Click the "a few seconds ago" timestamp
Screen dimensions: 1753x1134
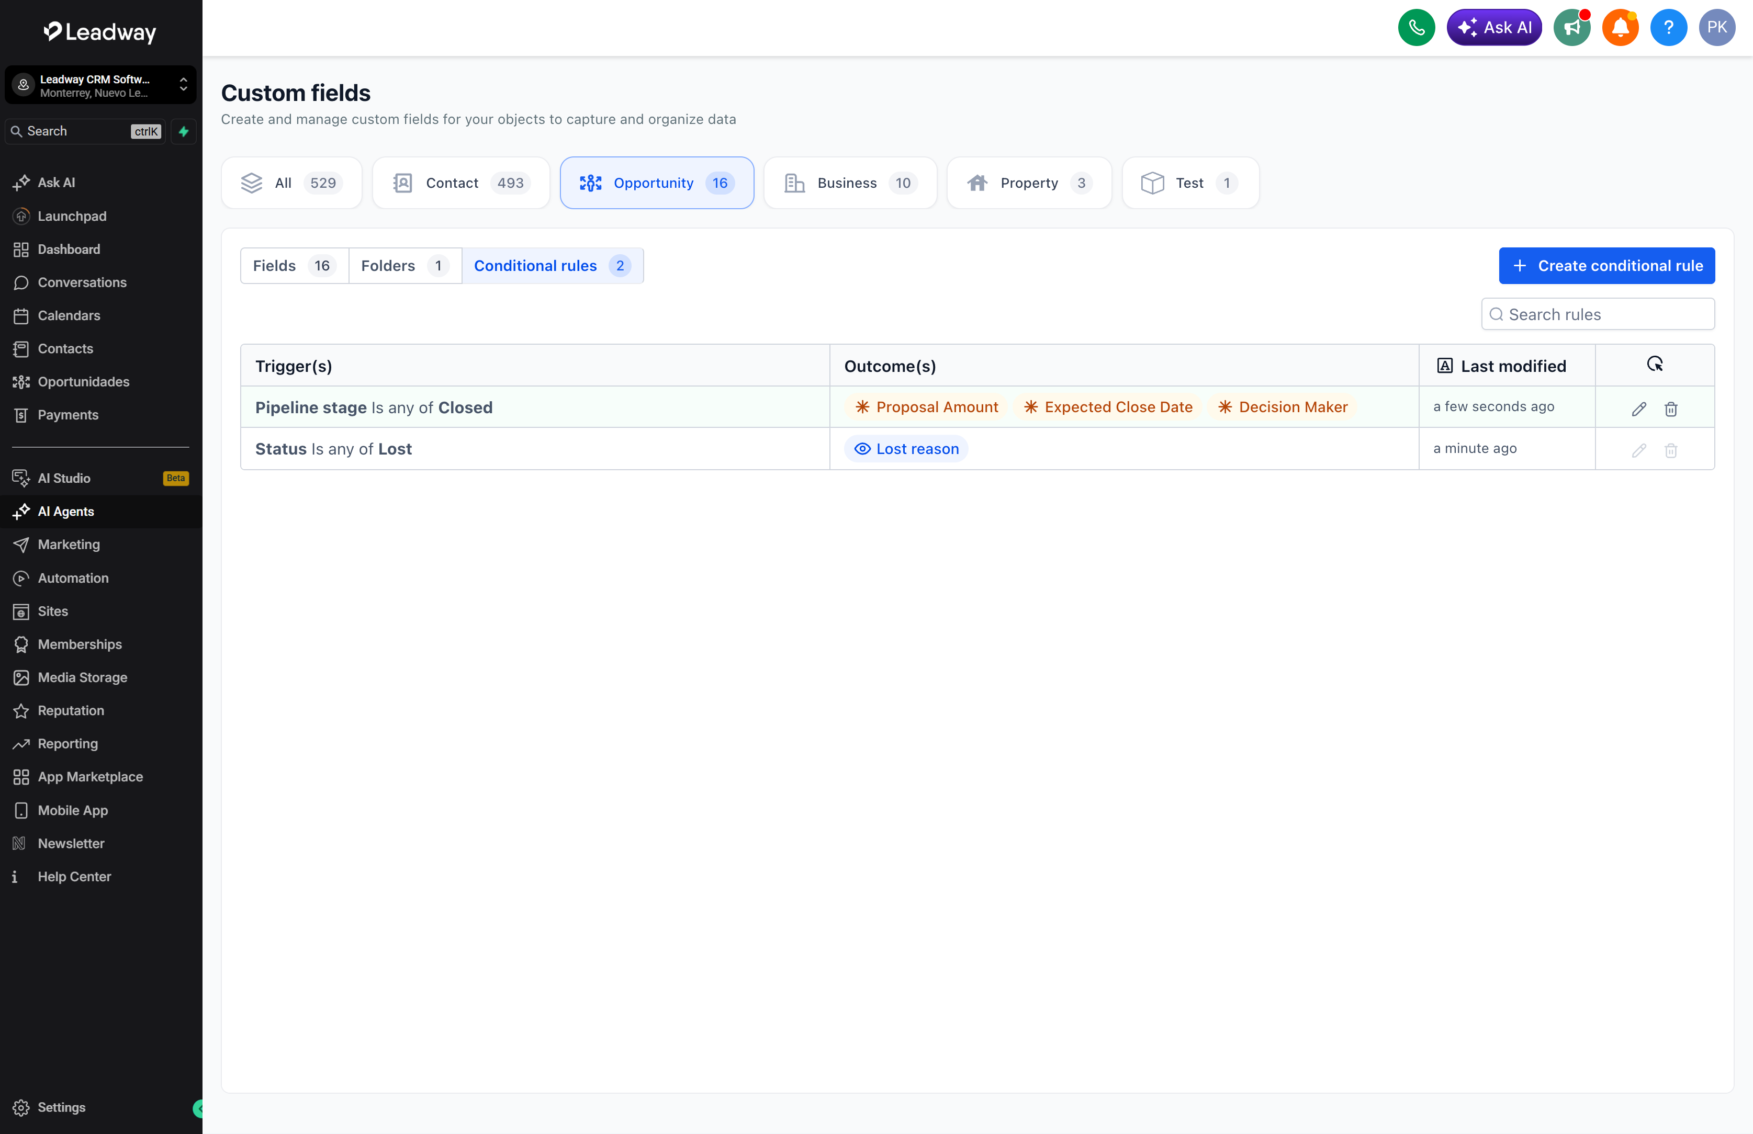pyautogui.click(x=1494, y=406)
